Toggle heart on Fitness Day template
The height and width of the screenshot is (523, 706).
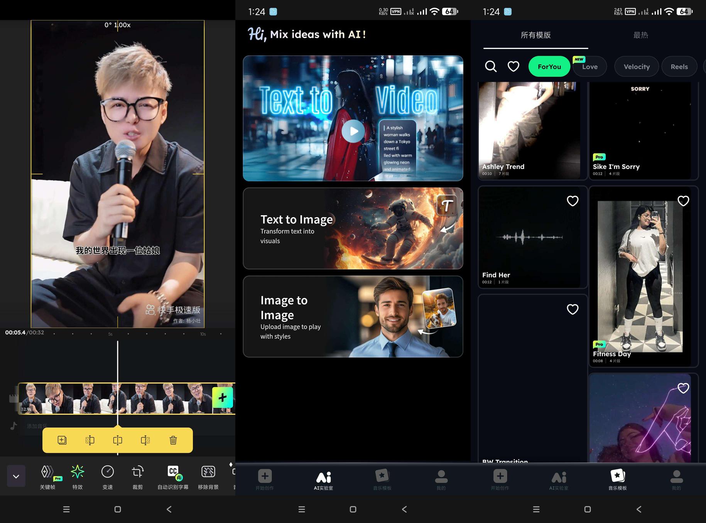683,201
